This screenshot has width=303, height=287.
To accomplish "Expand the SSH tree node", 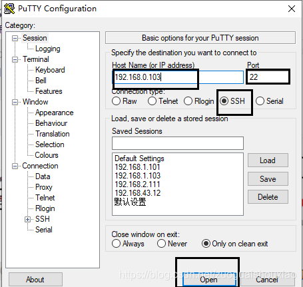I will point(27,219).
